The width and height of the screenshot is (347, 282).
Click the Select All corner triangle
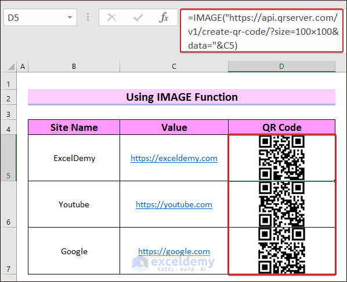point(11,67)
